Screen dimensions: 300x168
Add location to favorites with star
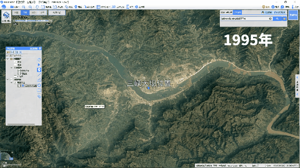click(x=285, y=19)
